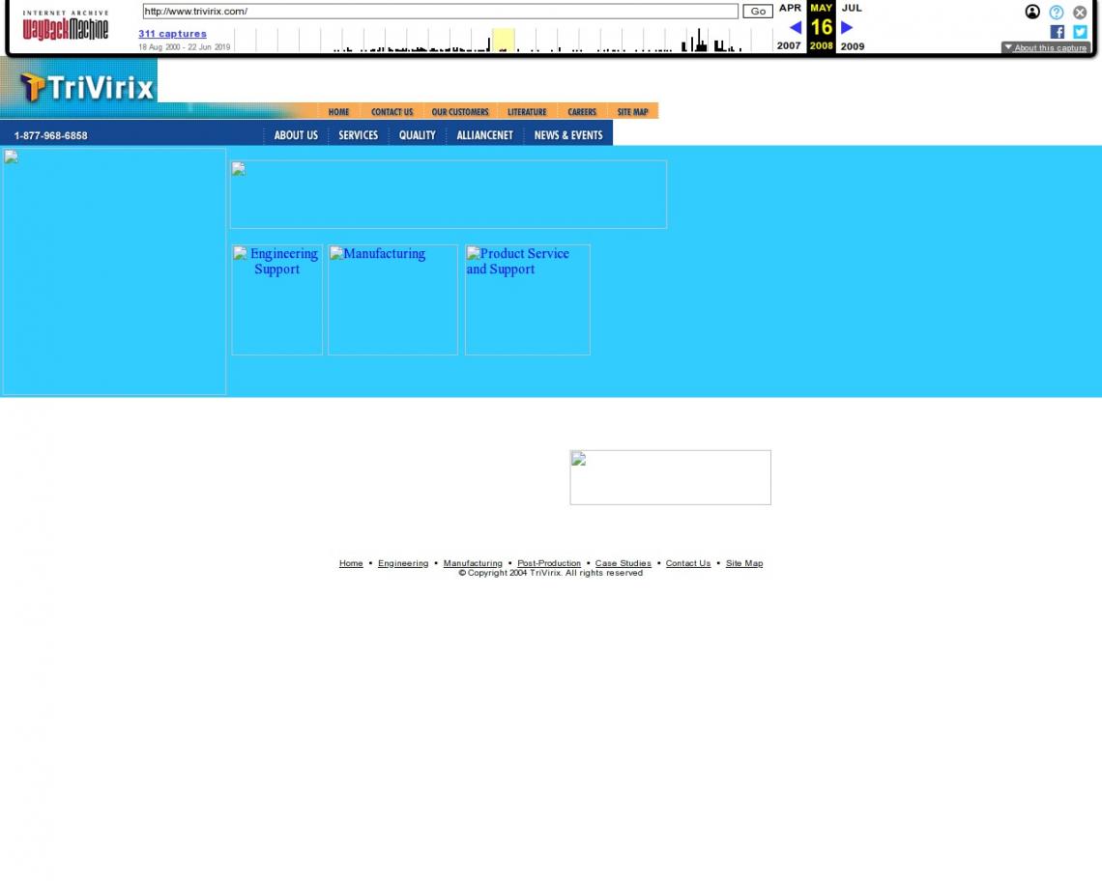Image resolution: width=1102 pixels, height=881 pixels.
Task: Open footer Manufacturing link
Action: tap(473, 563)
